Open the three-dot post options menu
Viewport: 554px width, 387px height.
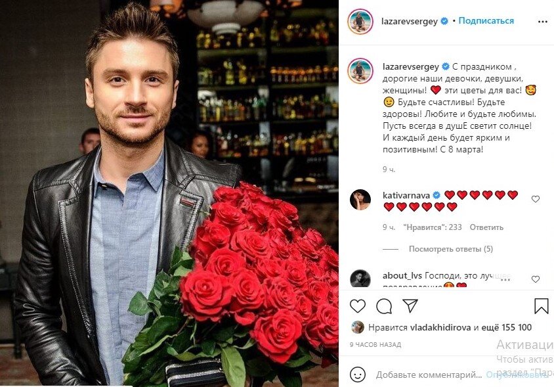coord(542,22)
